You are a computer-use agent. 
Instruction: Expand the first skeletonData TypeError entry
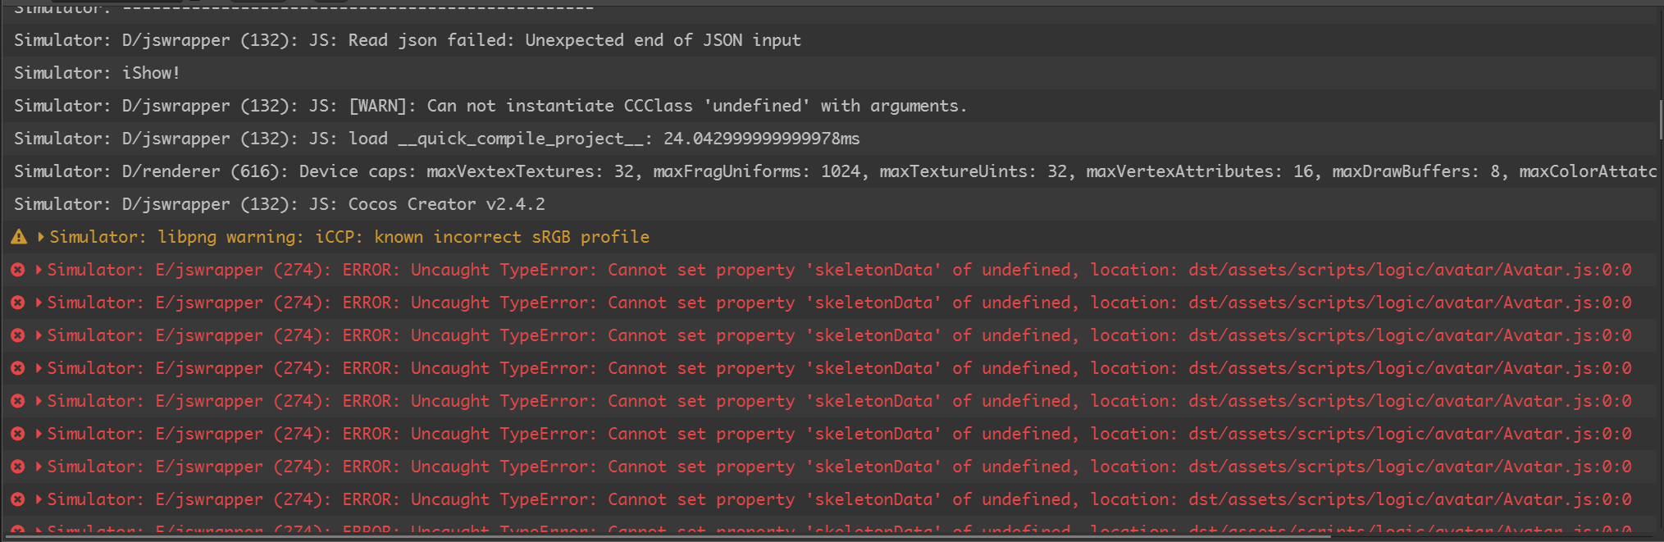point(39,270)
